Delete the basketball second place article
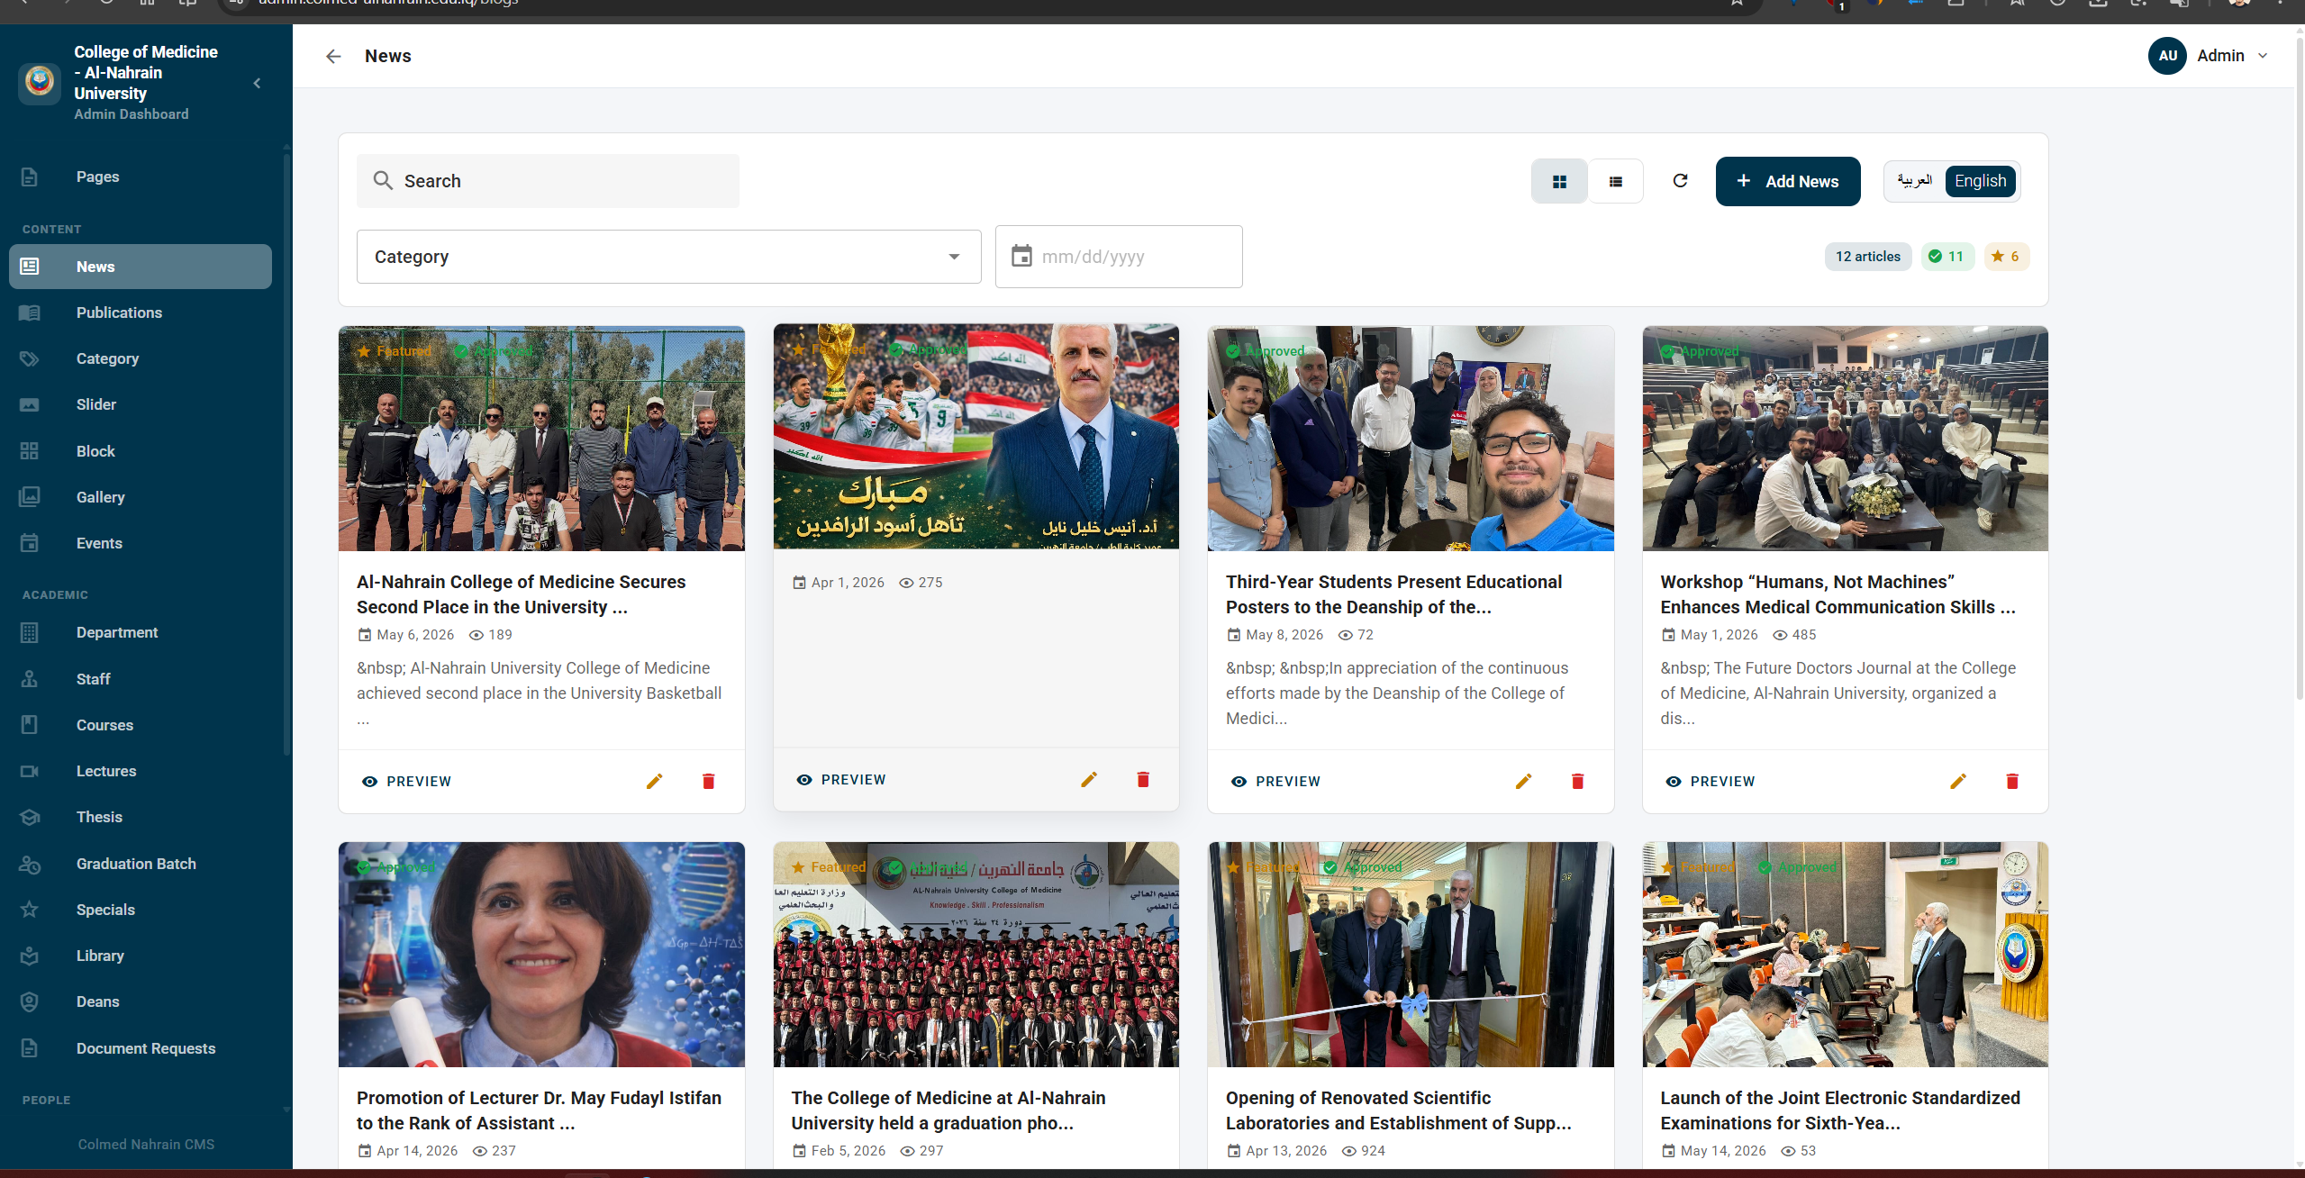The width and height of the screenshot is (2305, 1178). [709, 782]
